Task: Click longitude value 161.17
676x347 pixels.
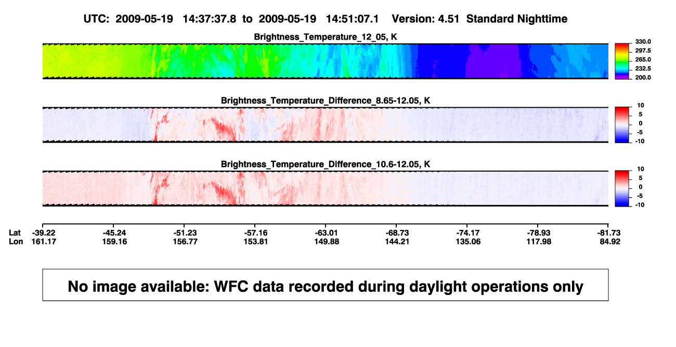Action: (x=44, y=241)
